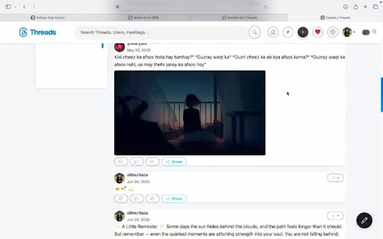Comment on alimurtaza's emoji post
This screenshot has height=239, width=383.
coord(136,199)
